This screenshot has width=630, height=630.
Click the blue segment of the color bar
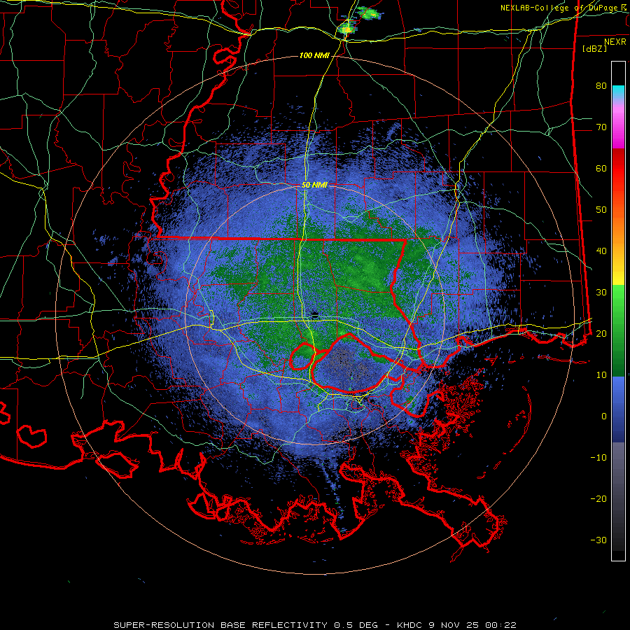click(x=618, y=408)
